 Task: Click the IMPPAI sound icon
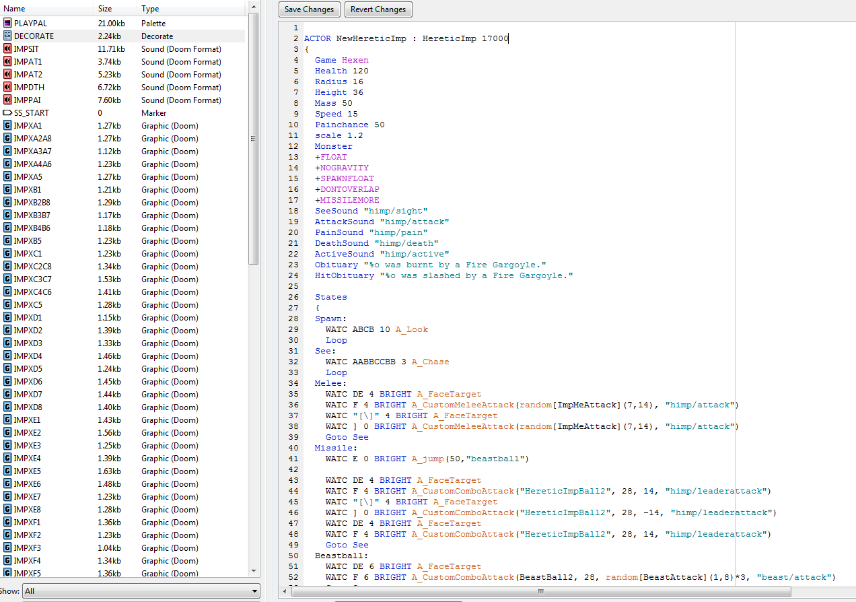coord(7,100)
